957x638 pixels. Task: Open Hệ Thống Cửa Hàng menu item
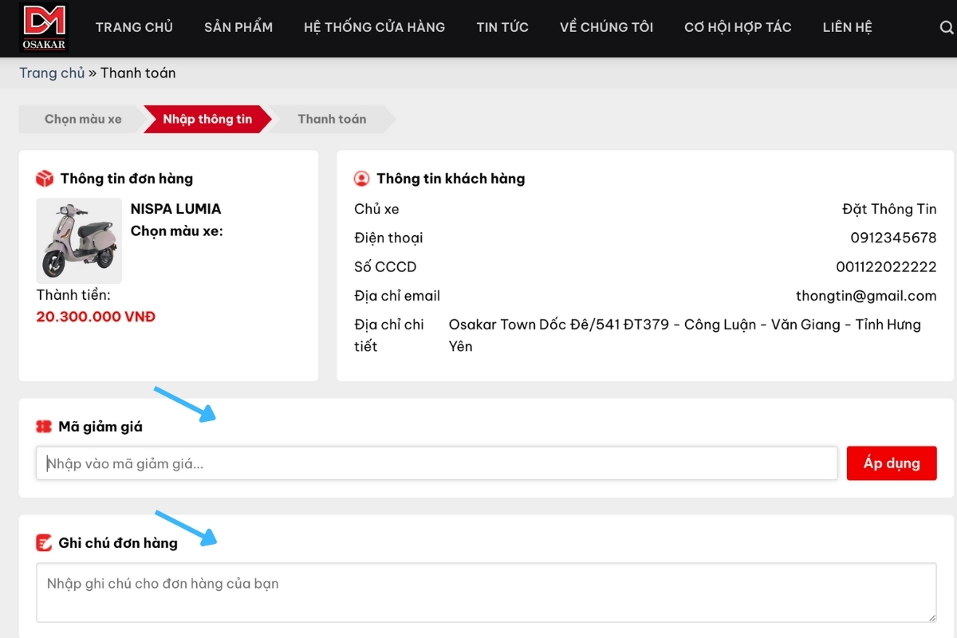tap(374, 27)
